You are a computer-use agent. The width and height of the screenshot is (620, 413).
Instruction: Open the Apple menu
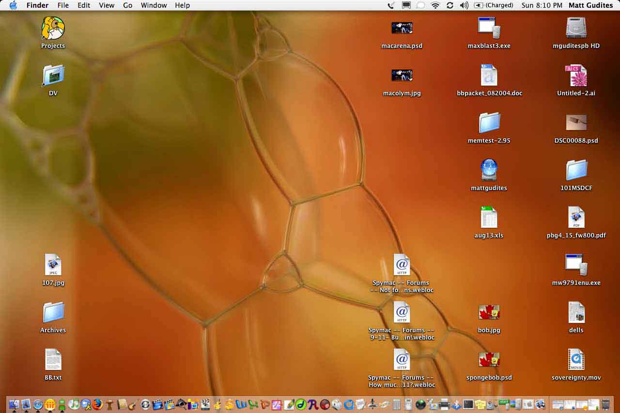[13, 5]
